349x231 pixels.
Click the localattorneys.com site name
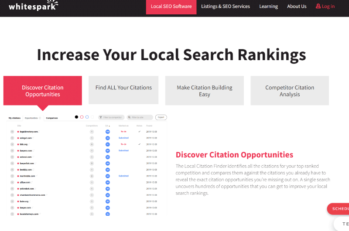[29, 214]
